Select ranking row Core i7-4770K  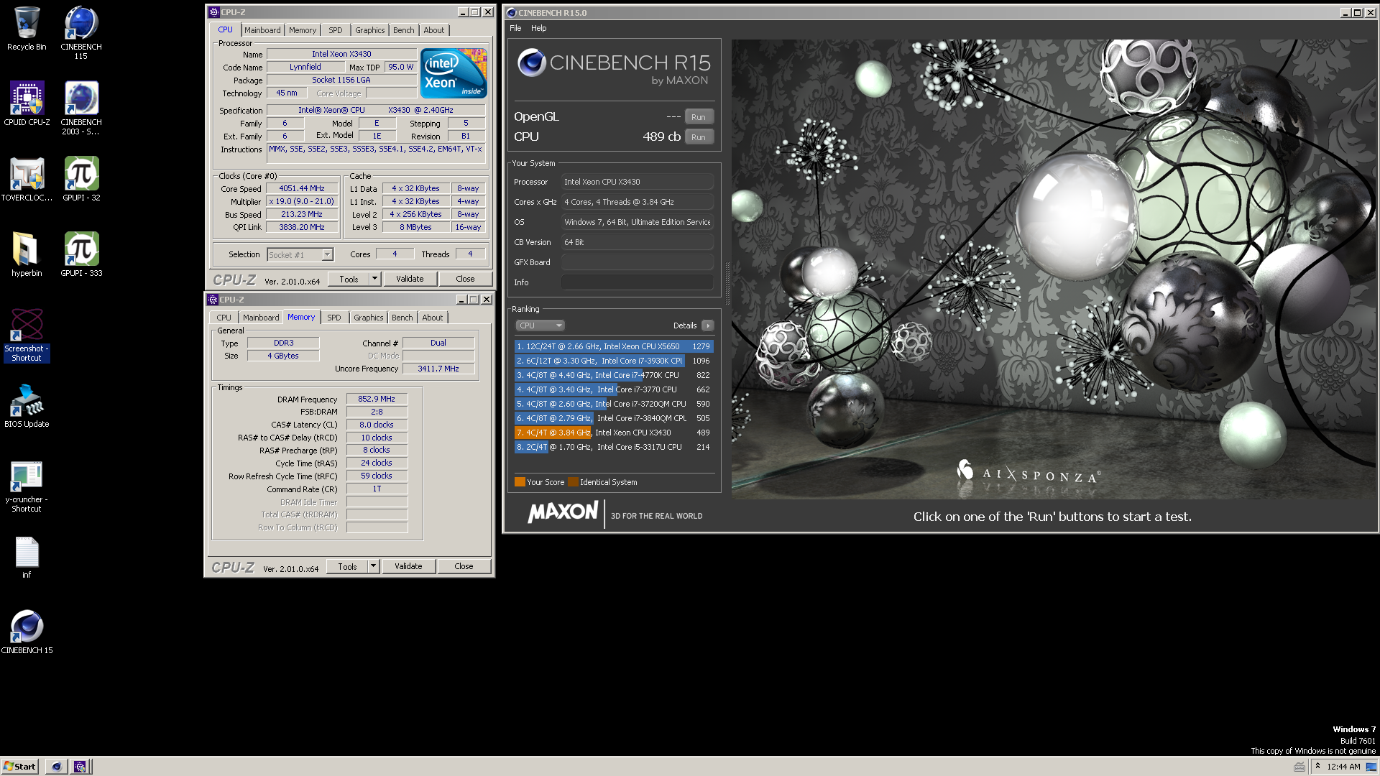pyautogui.click(x=614, y=375)
